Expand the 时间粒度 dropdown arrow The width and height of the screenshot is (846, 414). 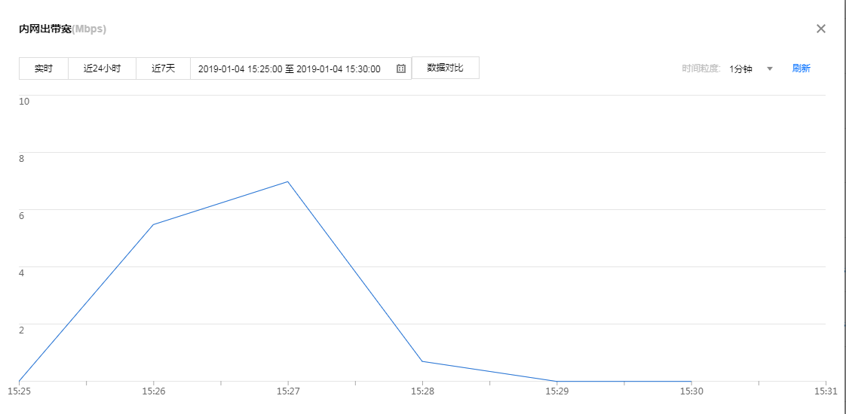click(x=770, y=68)
